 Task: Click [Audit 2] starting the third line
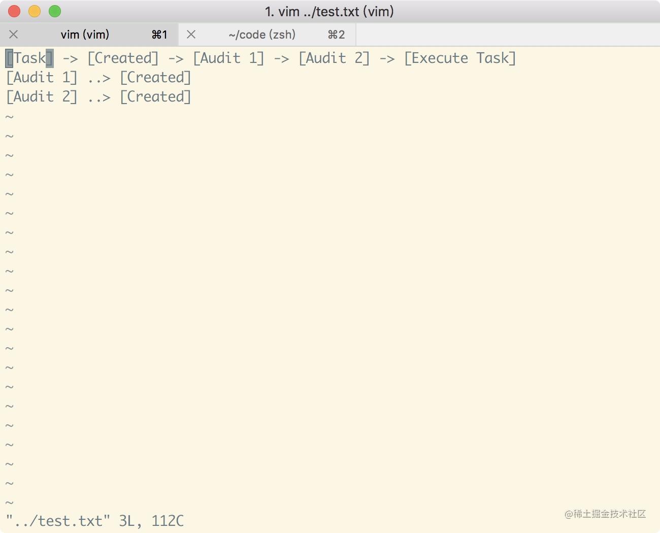[42, 97]
